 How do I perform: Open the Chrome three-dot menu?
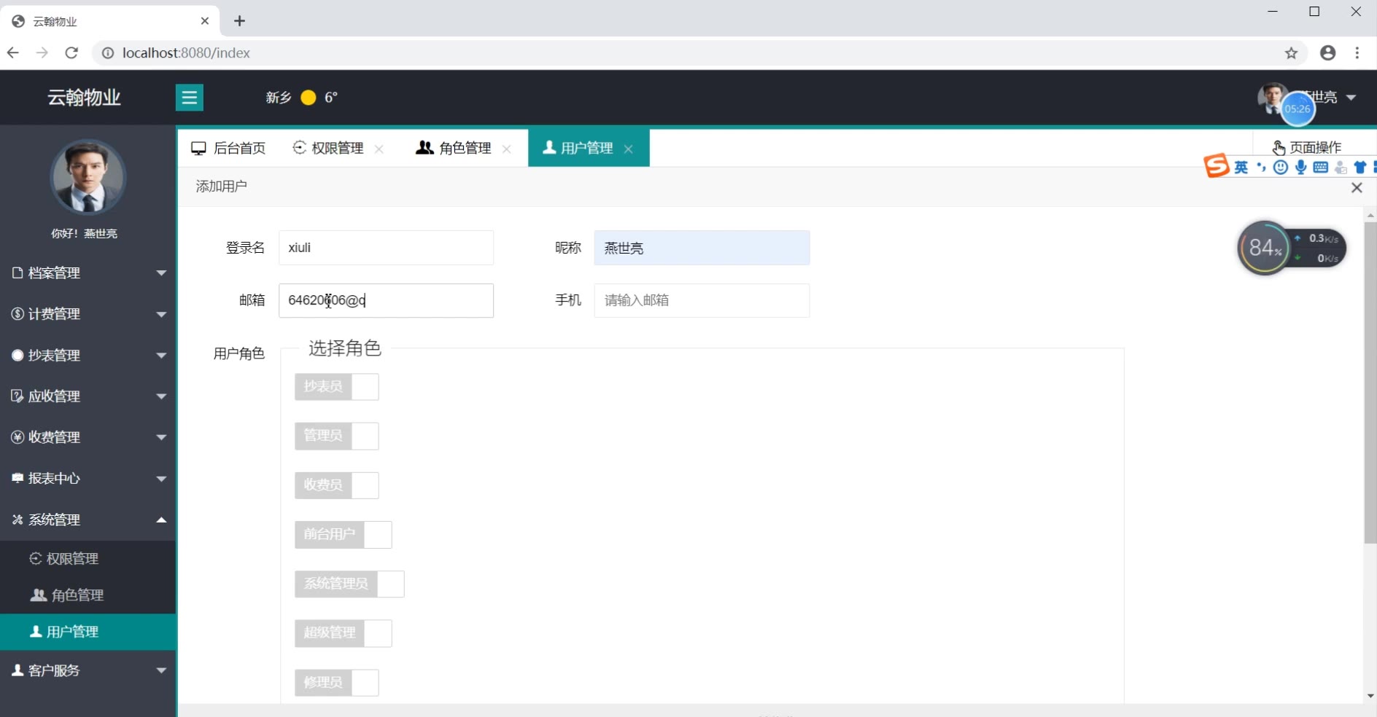pos(1357,52)
